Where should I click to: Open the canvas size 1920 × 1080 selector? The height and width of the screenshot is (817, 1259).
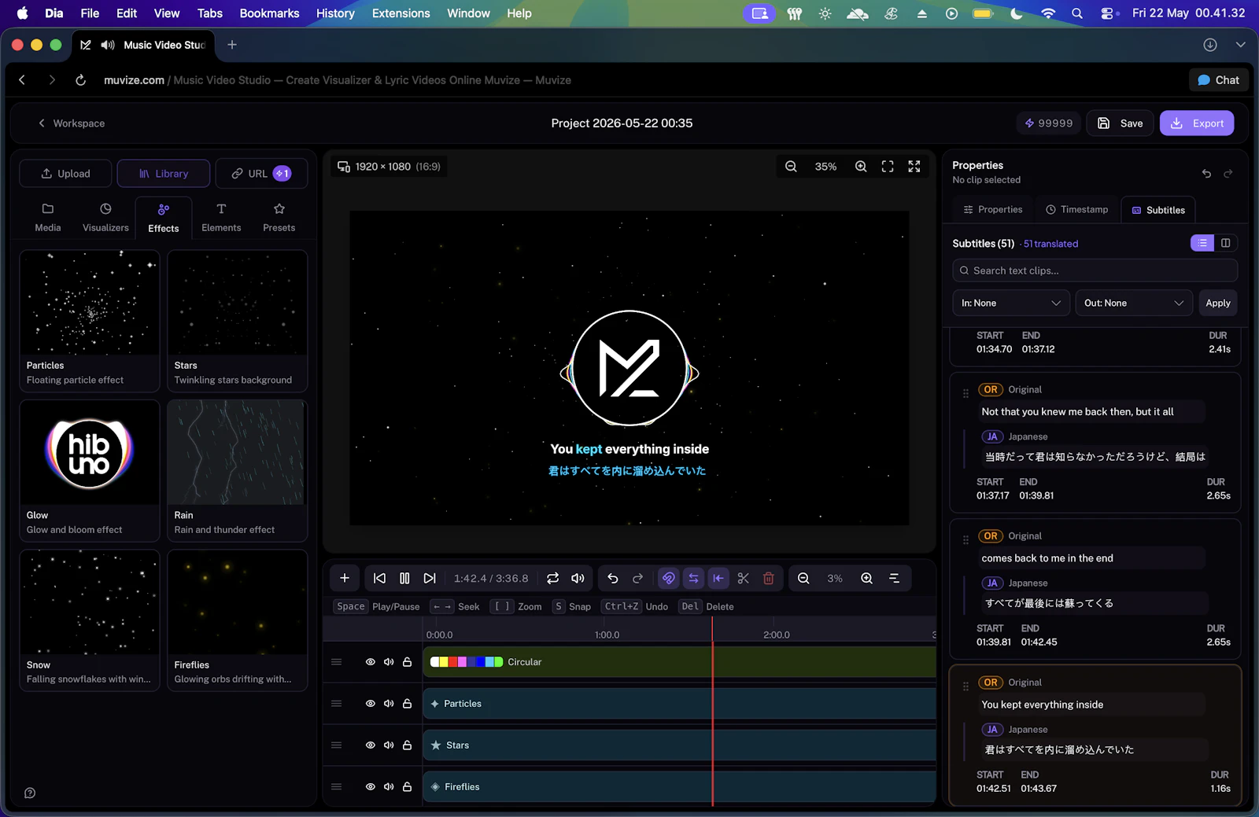389,167
